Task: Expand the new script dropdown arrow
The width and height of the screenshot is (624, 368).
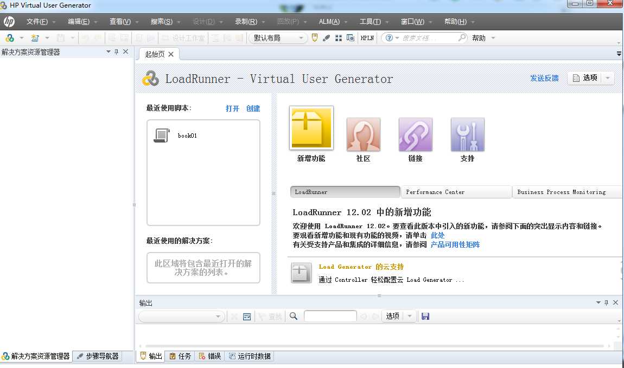Action: pos(47,38)
